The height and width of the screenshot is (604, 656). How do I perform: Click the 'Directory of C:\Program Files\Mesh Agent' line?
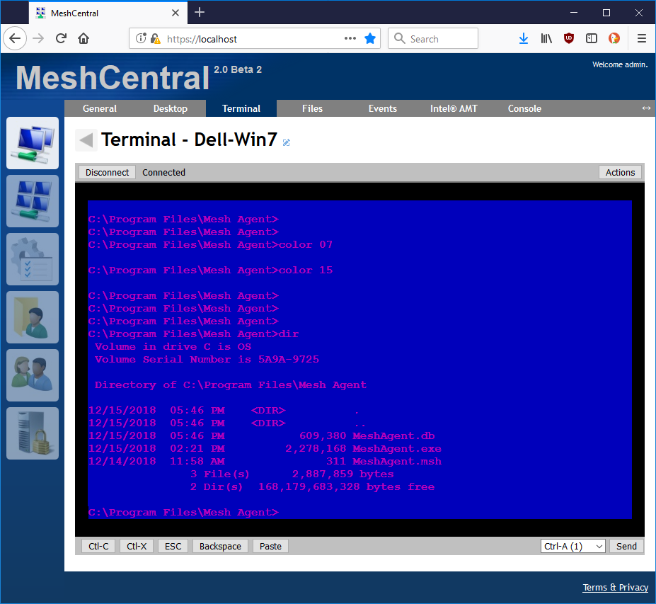click(x=231, y=384)
